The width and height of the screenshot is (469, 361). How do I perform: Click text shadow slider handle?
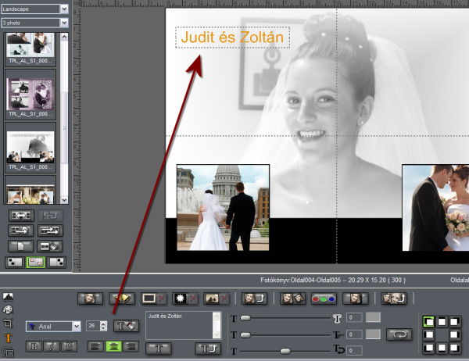click(245, 334)
